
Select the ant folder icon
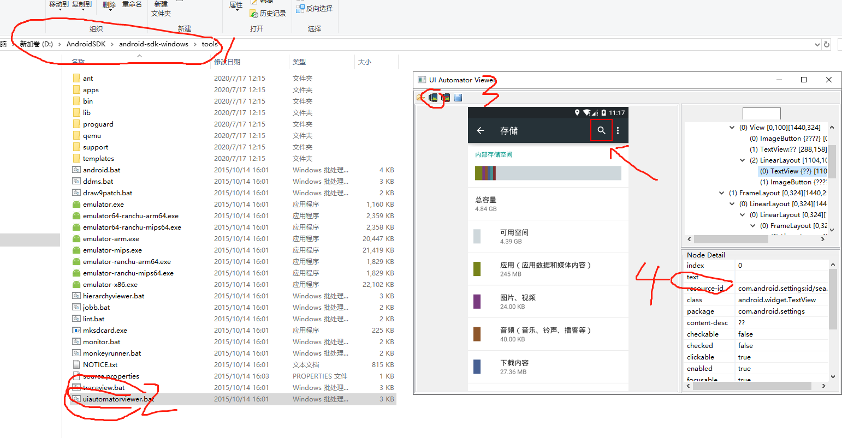pyautogui.click(x=76, y=78)
